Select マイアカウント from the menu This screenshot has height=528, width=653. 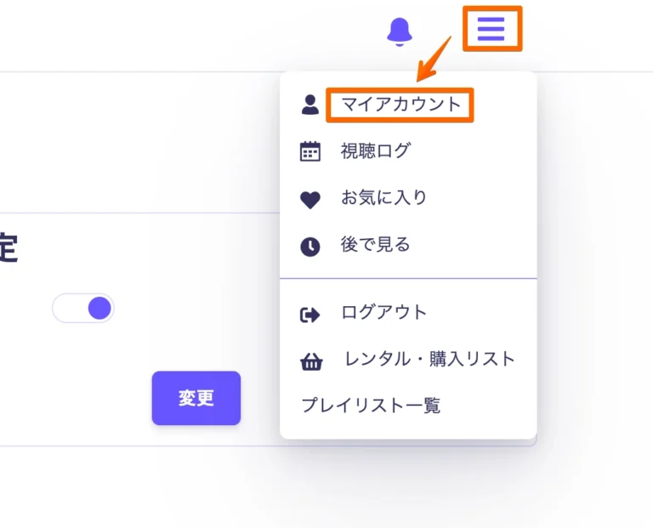point(400,105)
